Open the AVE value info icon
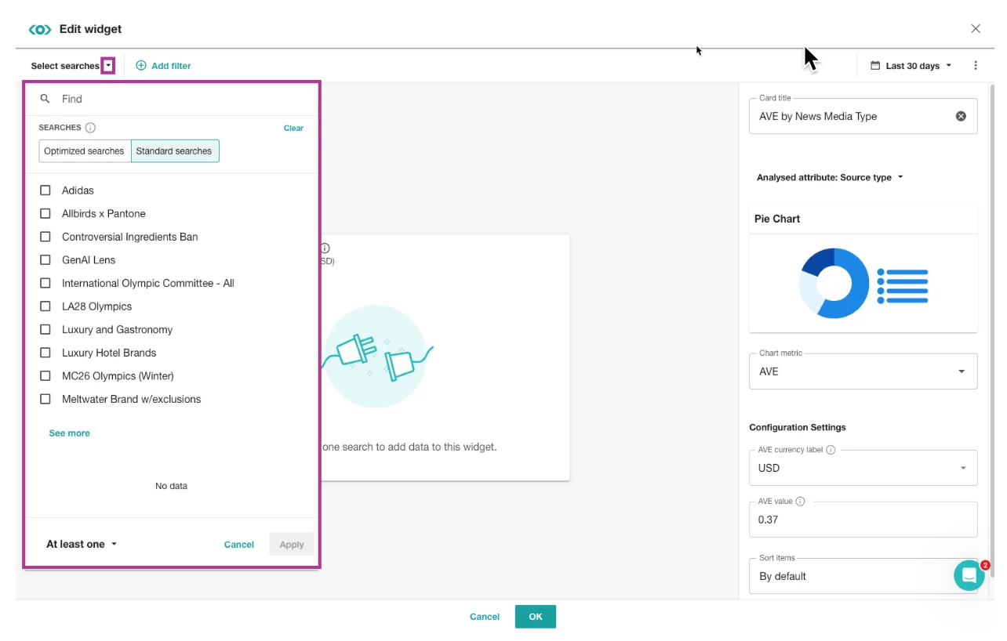 801,502
